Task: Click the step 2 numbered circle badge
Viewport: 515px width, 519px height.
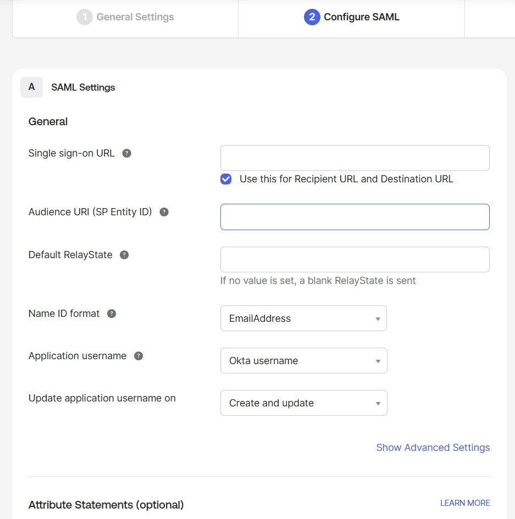Action: [x=311, y=17]
